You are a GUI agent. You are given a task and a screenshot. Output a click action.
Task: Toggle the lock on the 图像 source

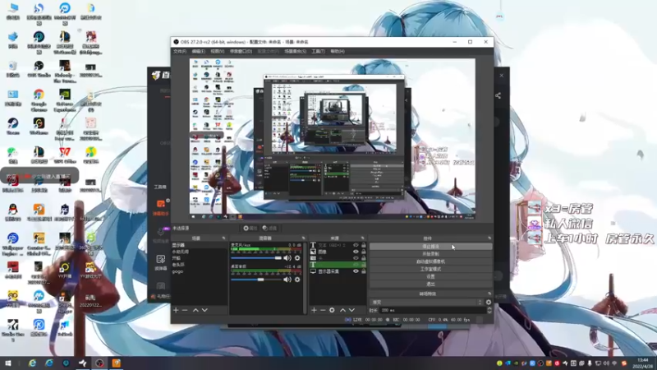coord(363,252)
